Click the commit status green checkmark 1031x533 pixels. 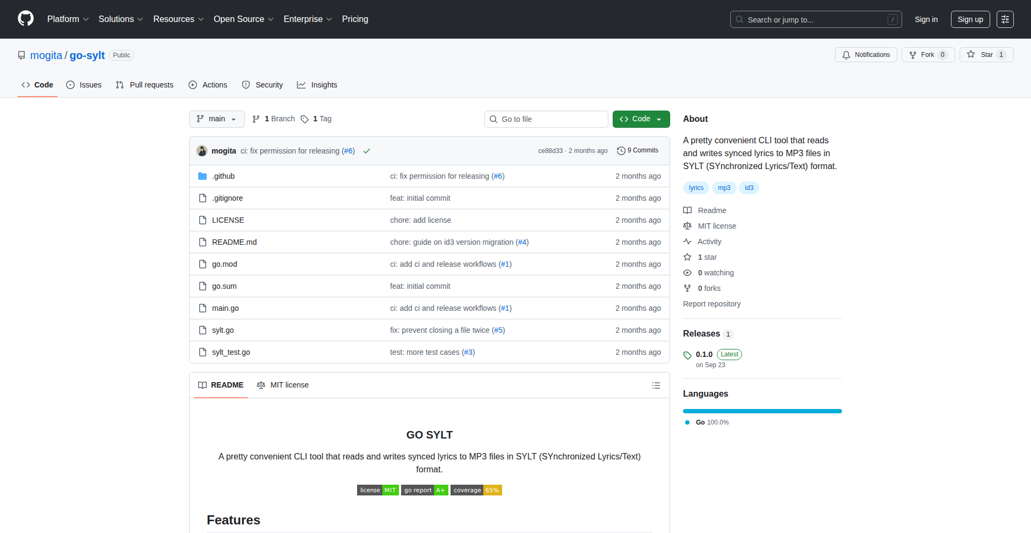click(x=367, y=151)
